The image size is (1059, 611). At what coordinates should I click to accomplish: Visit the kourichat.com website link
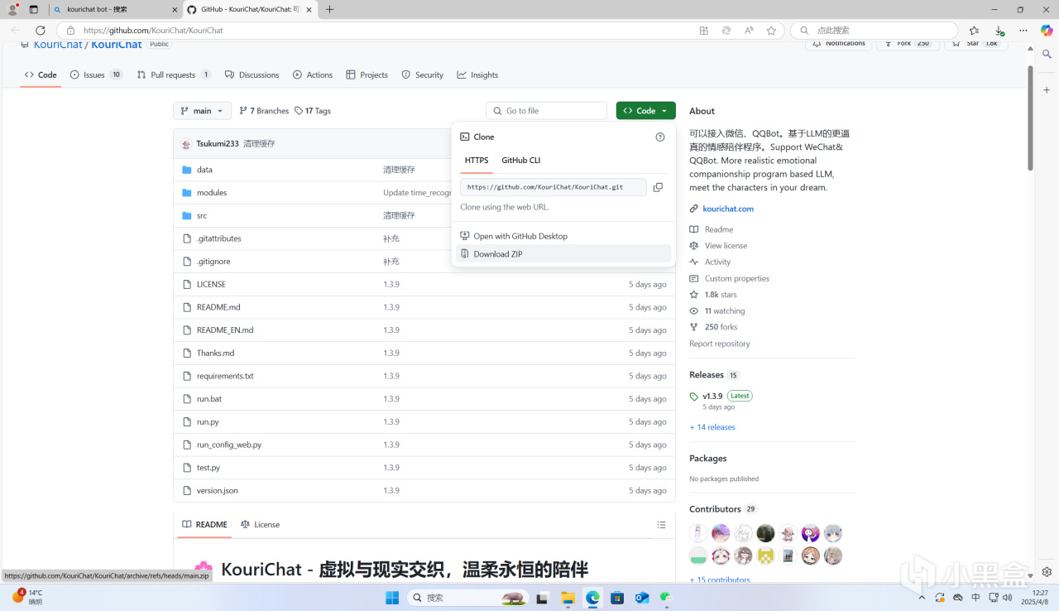click(x=728, y=209)
